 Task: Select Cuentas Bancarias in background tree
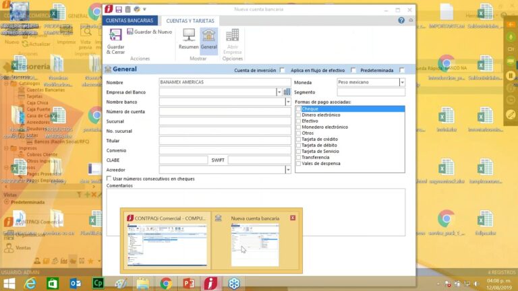pos(46,90)
